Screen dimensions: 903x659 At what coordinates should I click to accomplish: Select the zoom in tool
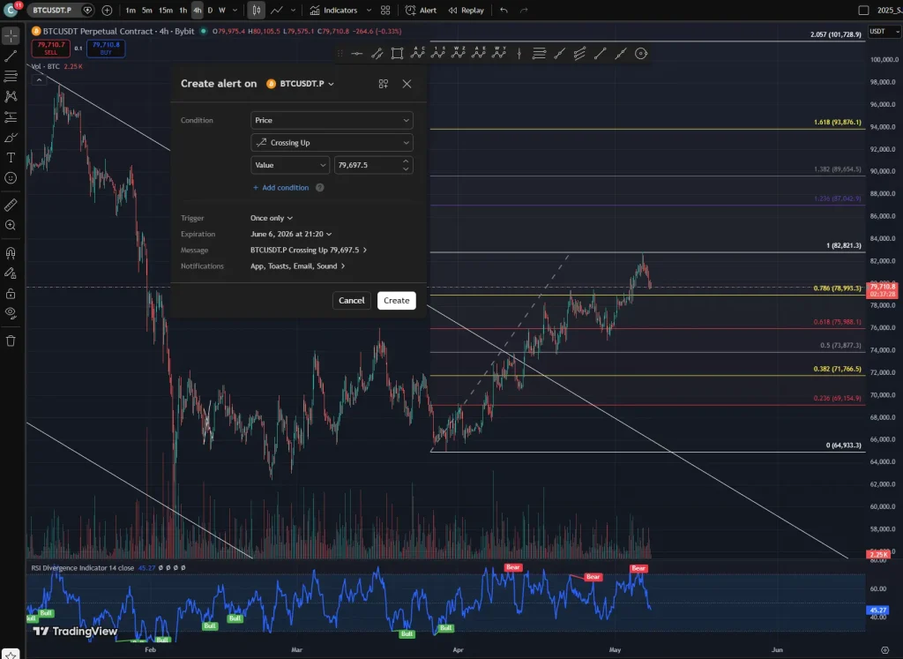click(x=11, y=225)
